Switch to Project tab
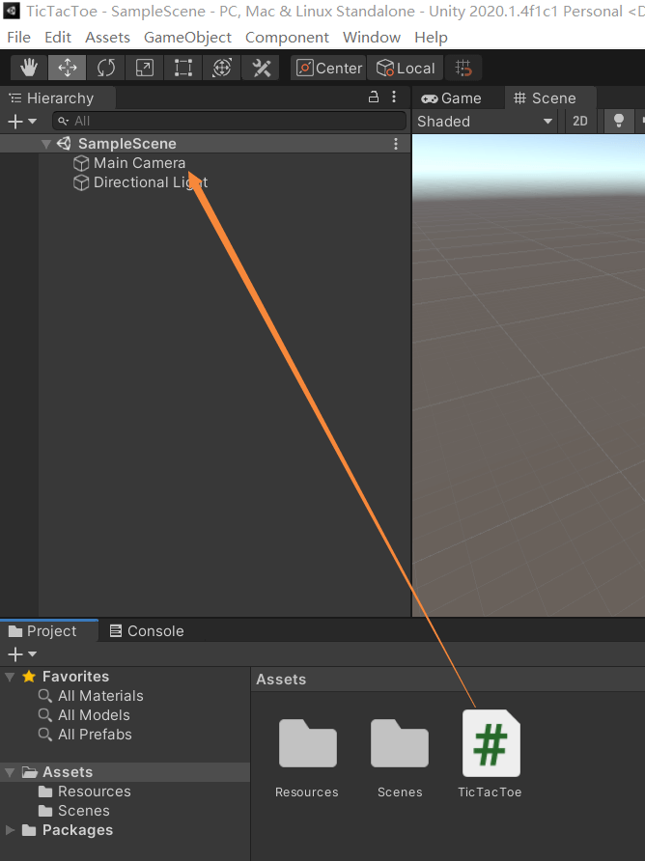Viewport: 645px width, 861px height. click(x=49, y=631)
